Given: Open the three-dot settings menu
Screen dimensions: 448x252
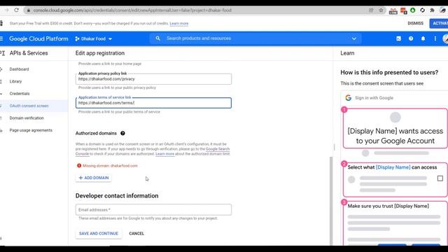Looking at the screenshot, I should click(x=435, y=38).
